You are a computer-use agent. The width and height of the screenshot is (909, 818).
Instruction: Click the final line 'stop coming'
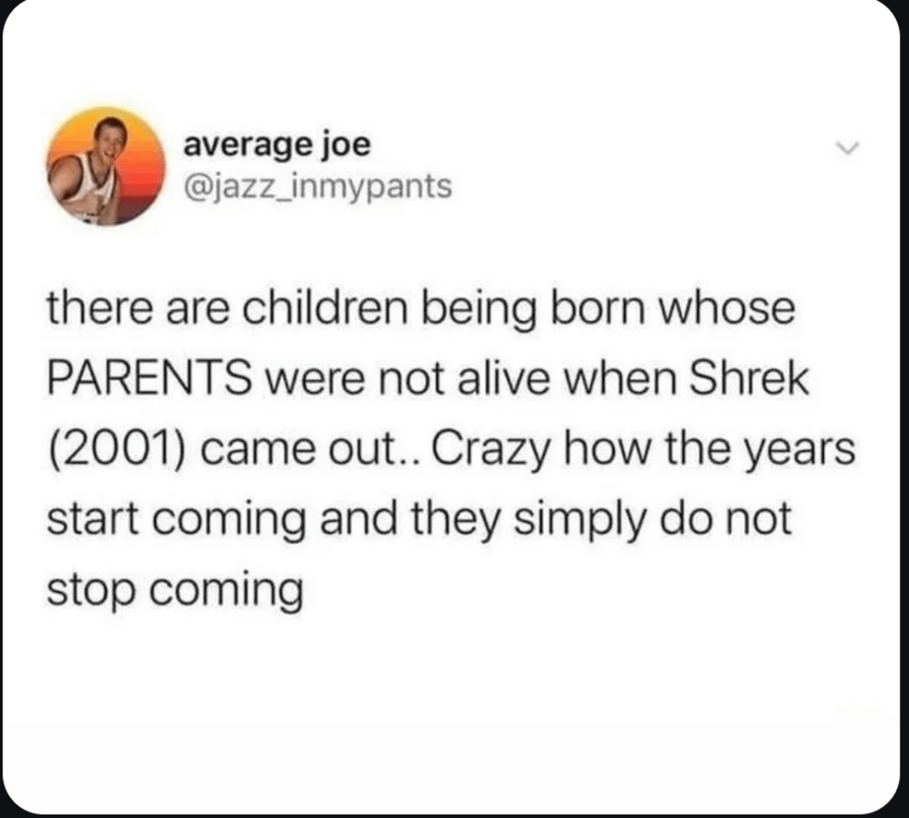click(174, 592)
